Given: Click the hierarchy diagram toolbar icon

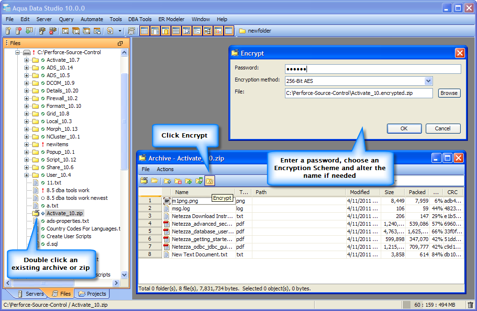Looking at the screenshot, I should 207,31.
